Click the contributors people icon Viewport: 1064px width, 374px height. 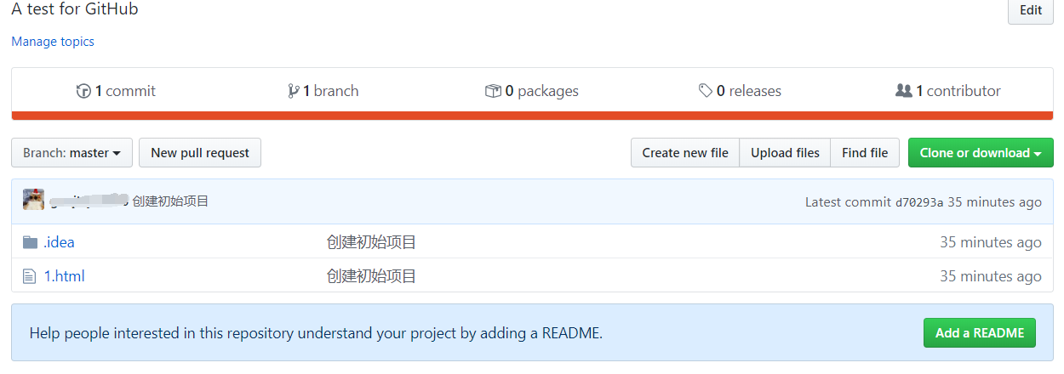pyautogui.click(x=904, y=91)
